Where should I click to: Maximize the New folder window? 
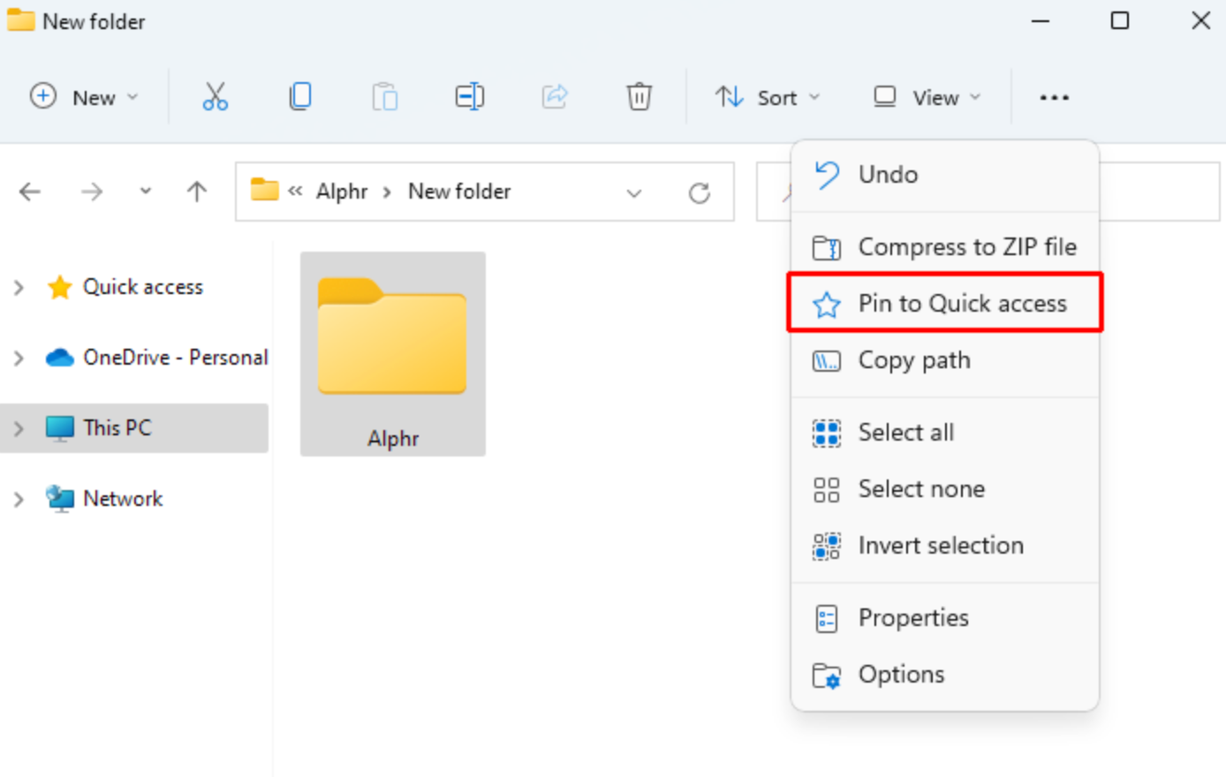tap(1120, 20)
